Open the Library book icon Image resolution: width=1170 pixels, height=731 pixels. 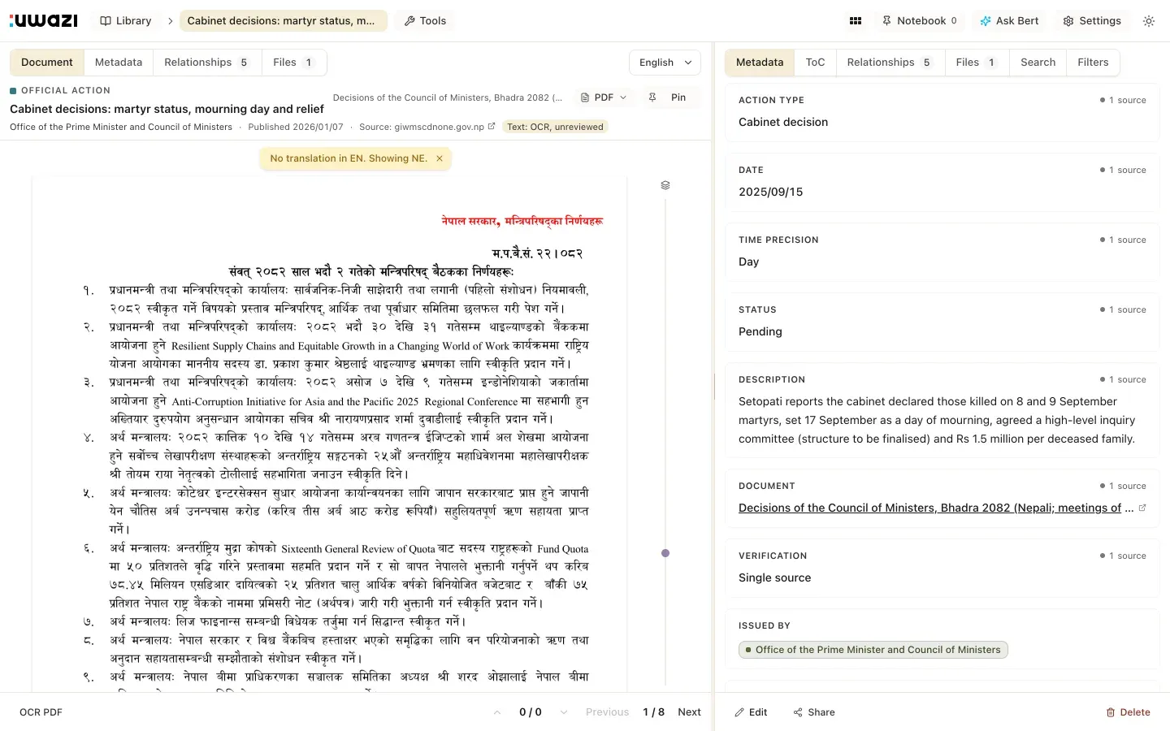(x=126, y=21)
